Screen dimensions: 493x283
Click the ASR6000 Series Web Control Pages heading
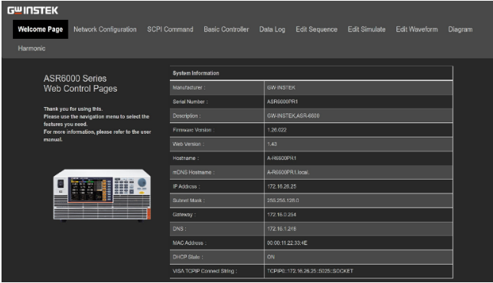pos(80,83)
